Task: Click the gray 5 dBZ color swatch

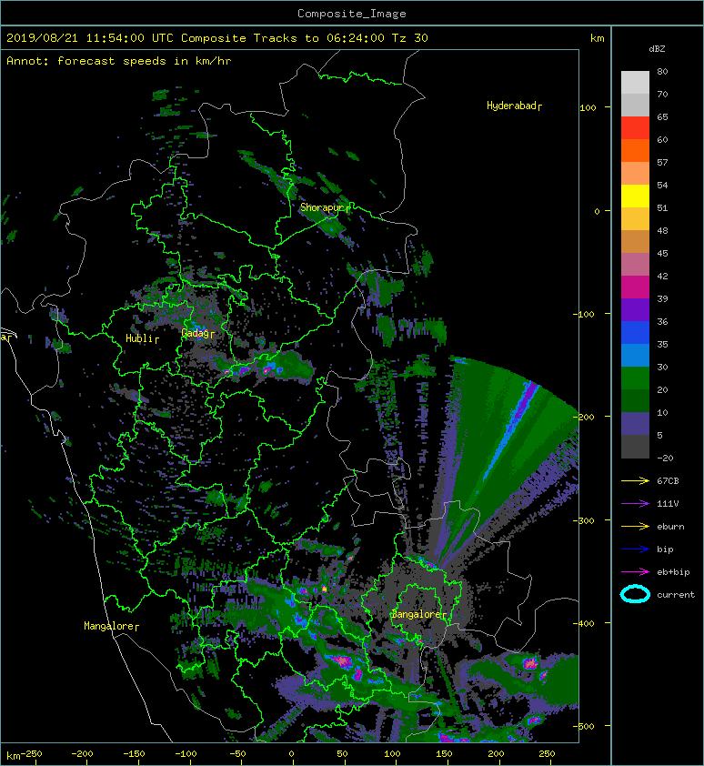Action: pos(635,446)
